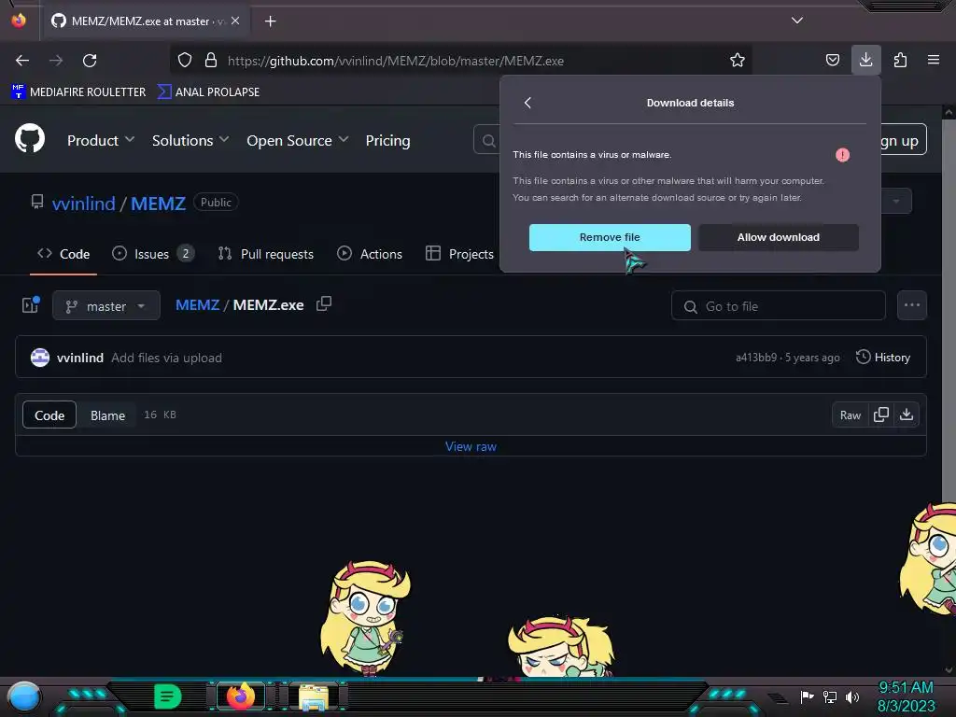Click the padlock site info icon
956x717 pixels.
211,61
